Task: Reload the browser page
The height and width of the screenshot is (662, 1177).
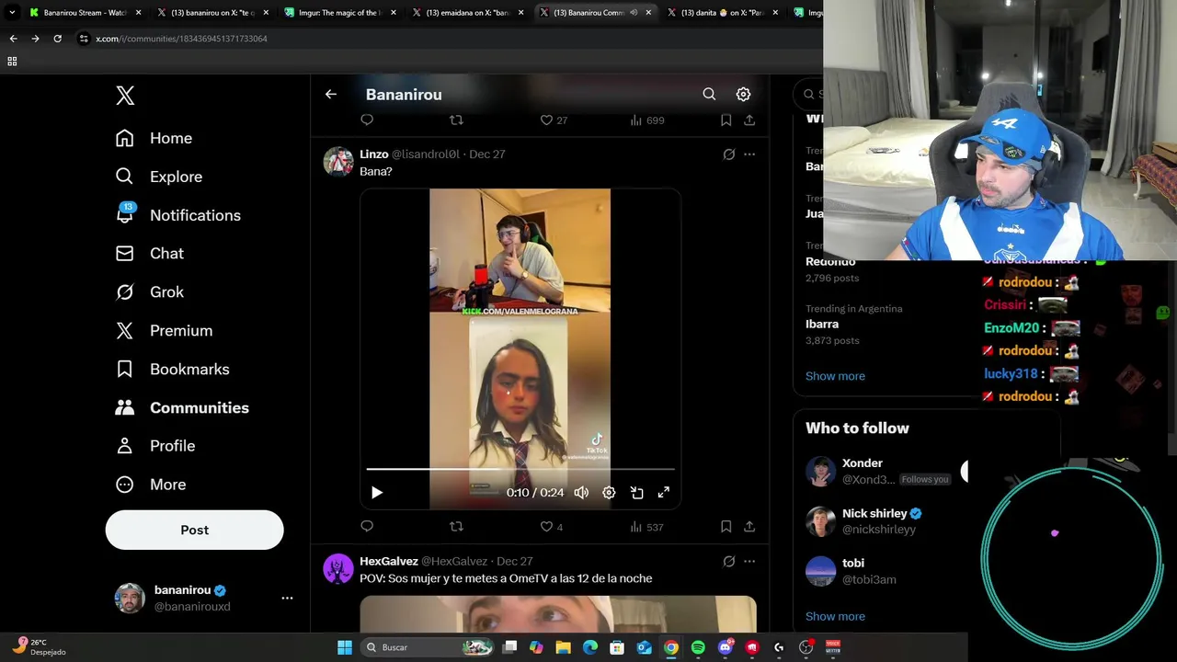Action: click(x=57, y=39)
